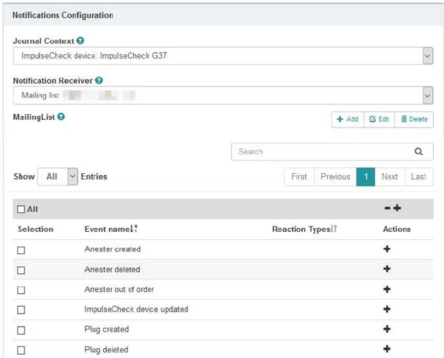Add reaction for Arrester created
444x358 pixels.
[387, 249]
